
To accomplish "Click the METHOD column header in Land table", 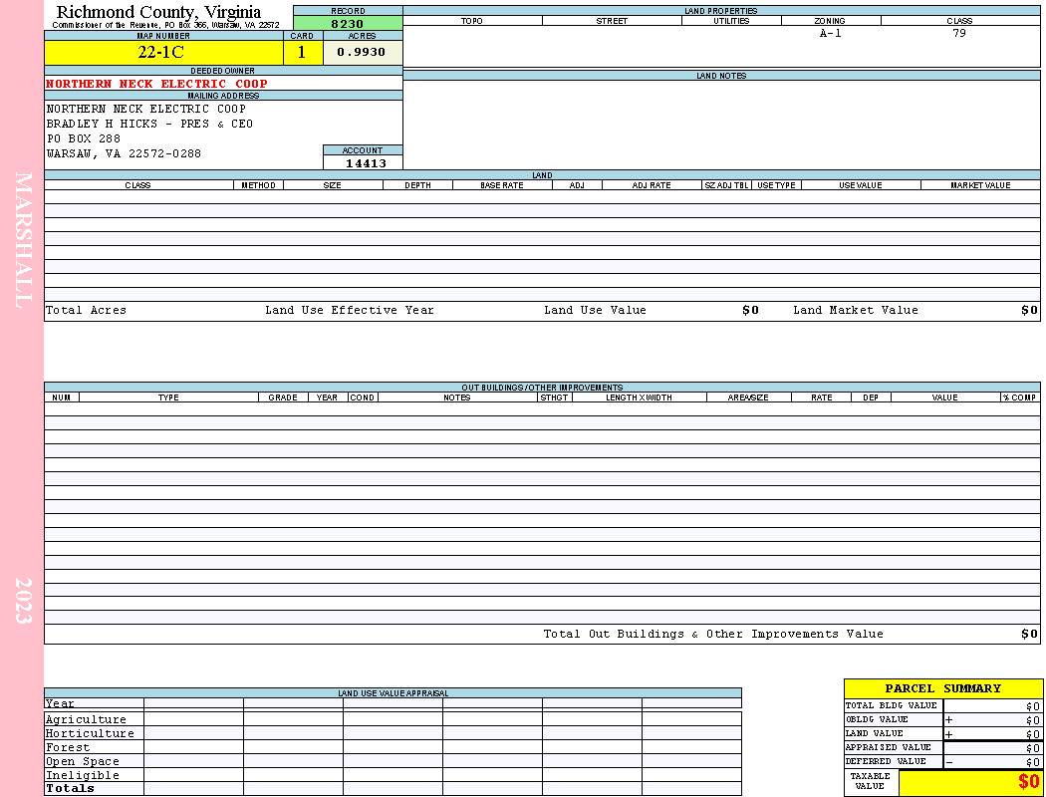I will 258,185.
